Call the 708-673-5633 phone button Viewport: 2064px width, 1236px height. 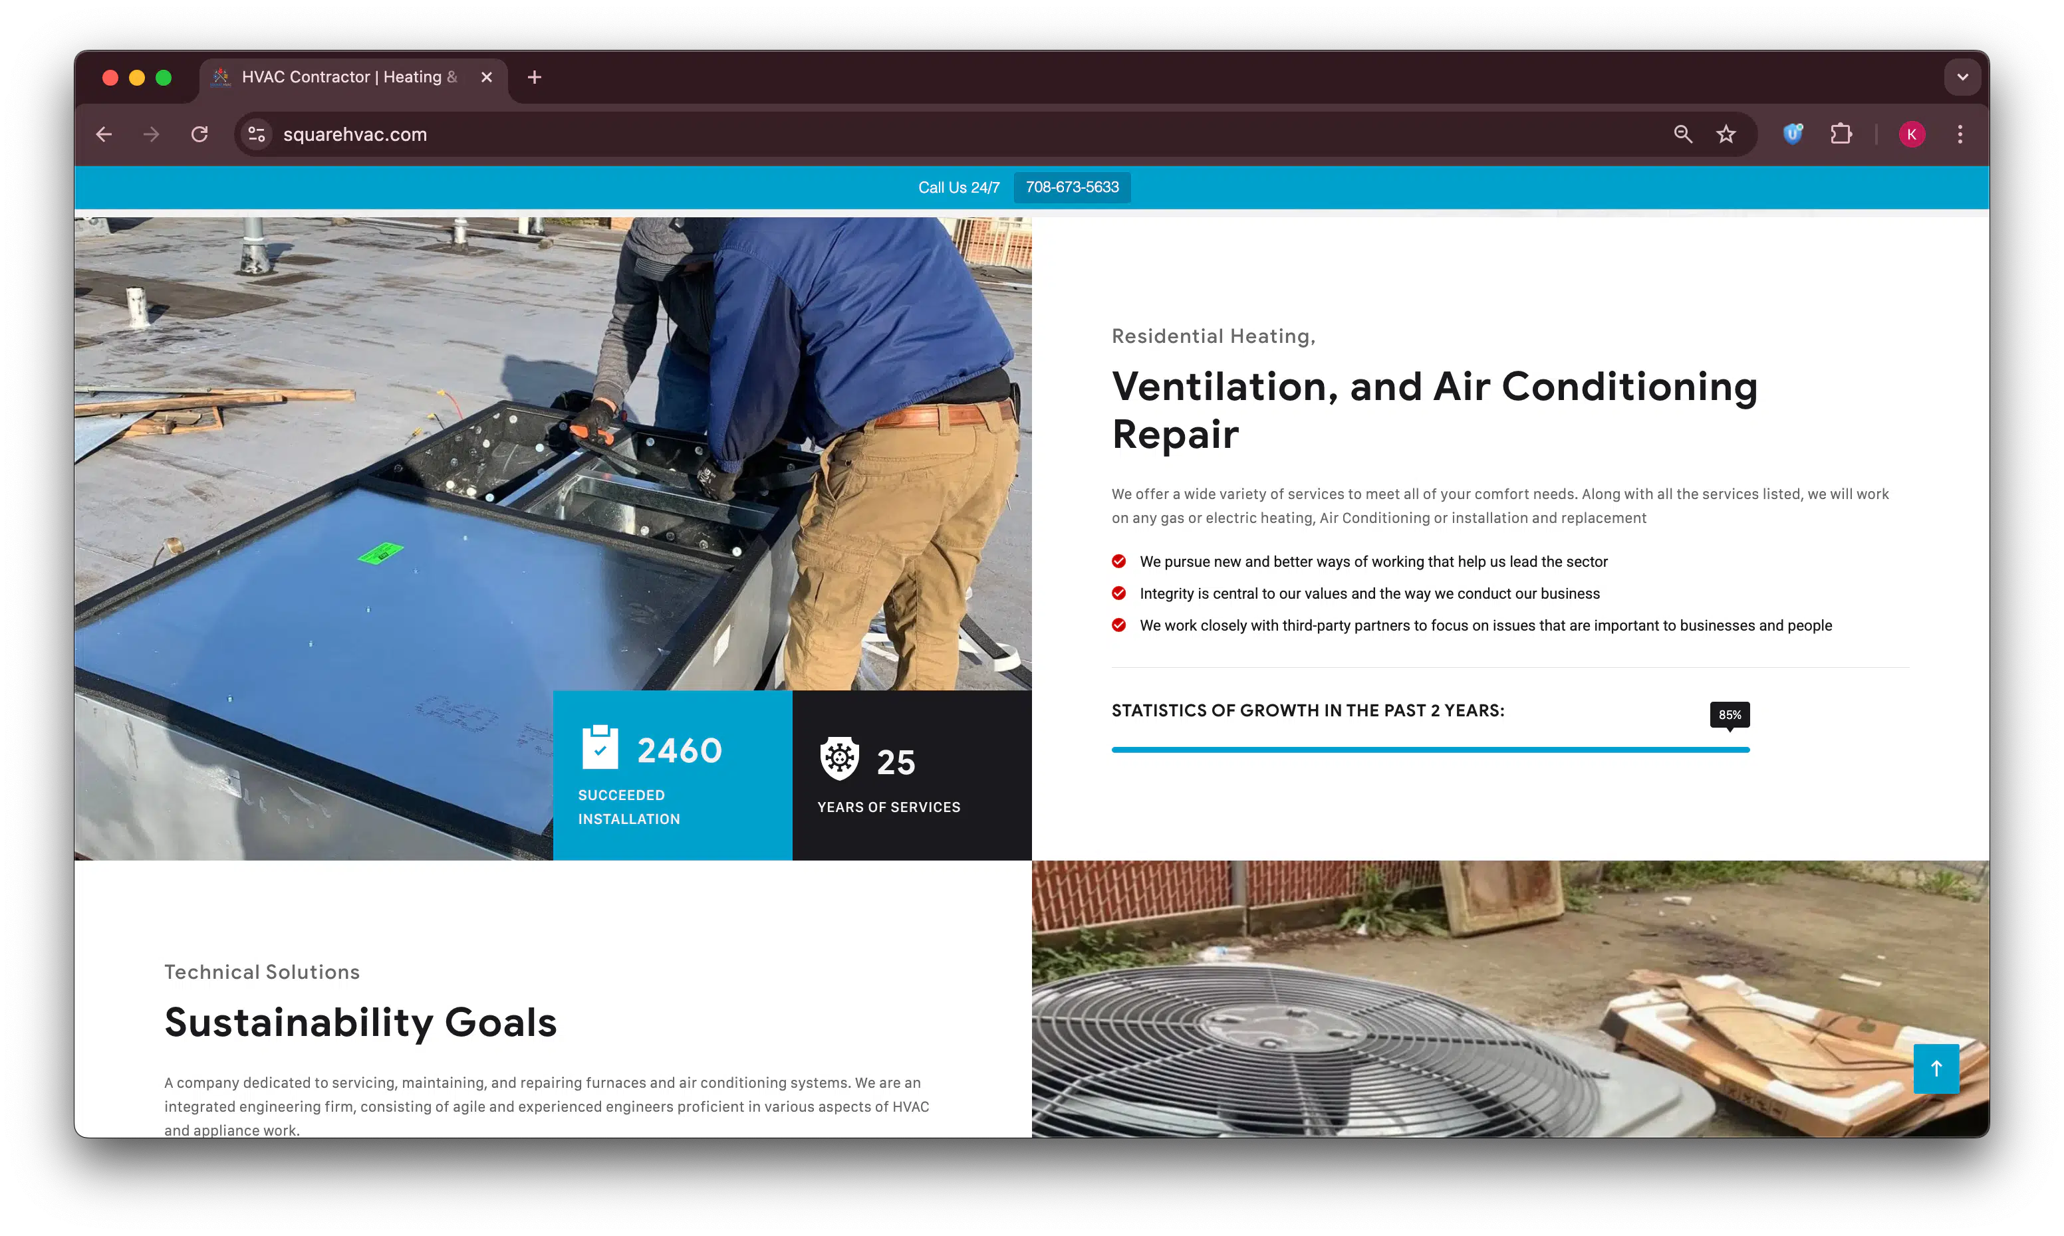pos(1072,187)
